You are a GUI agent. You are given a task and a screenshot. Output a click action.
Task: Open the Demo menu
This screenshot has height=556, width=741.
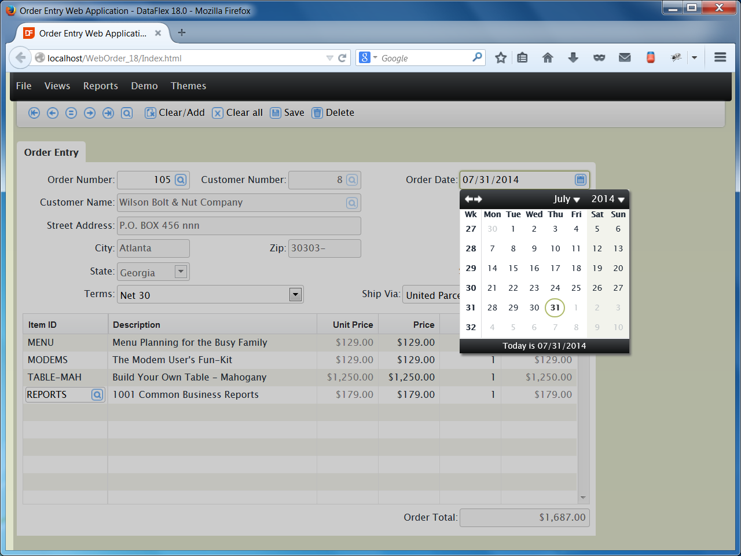tap(144, 86)
